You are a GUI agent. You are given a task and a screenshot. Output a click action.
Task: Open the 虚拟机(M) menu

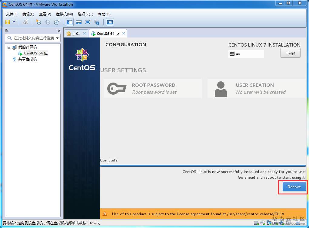pyautogui.click(x=65, y=14)
